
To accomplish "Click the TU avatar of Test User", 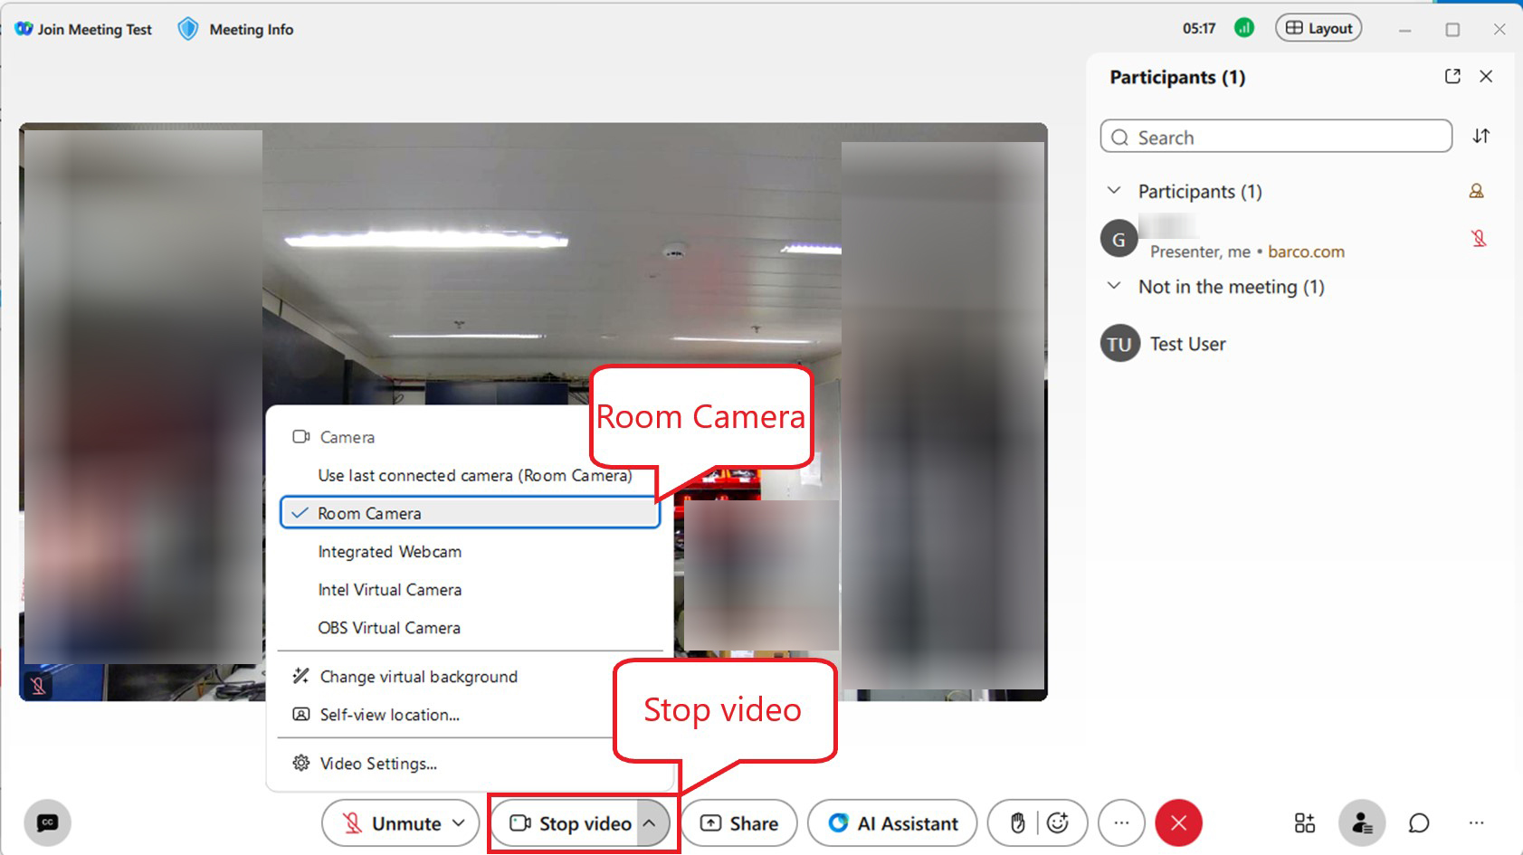I will coord(1119,344).
